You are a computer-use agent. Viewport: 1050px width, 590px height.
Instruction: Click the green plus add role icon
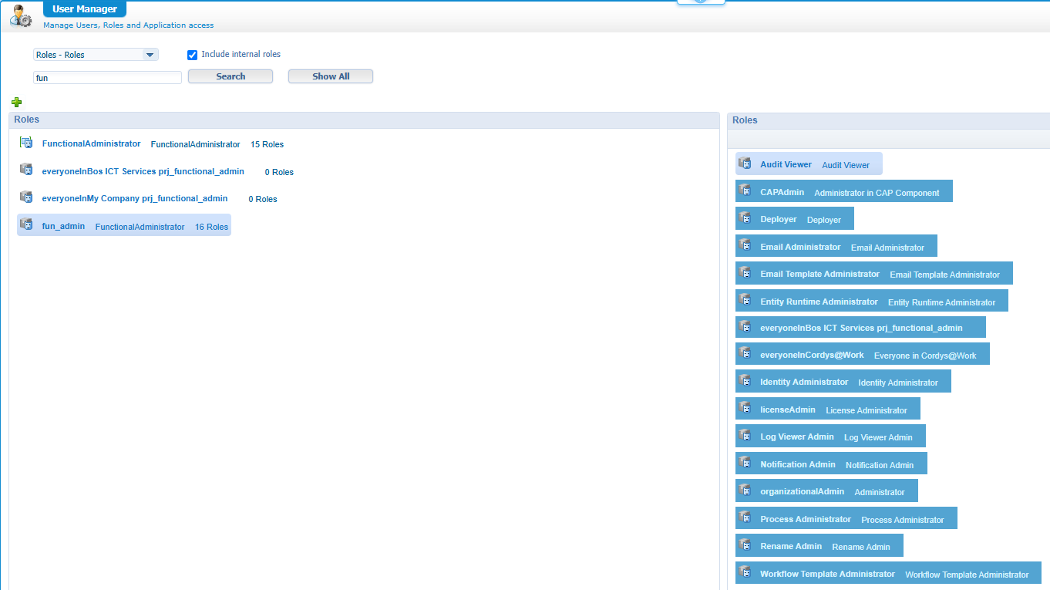(x=17, y=102)
